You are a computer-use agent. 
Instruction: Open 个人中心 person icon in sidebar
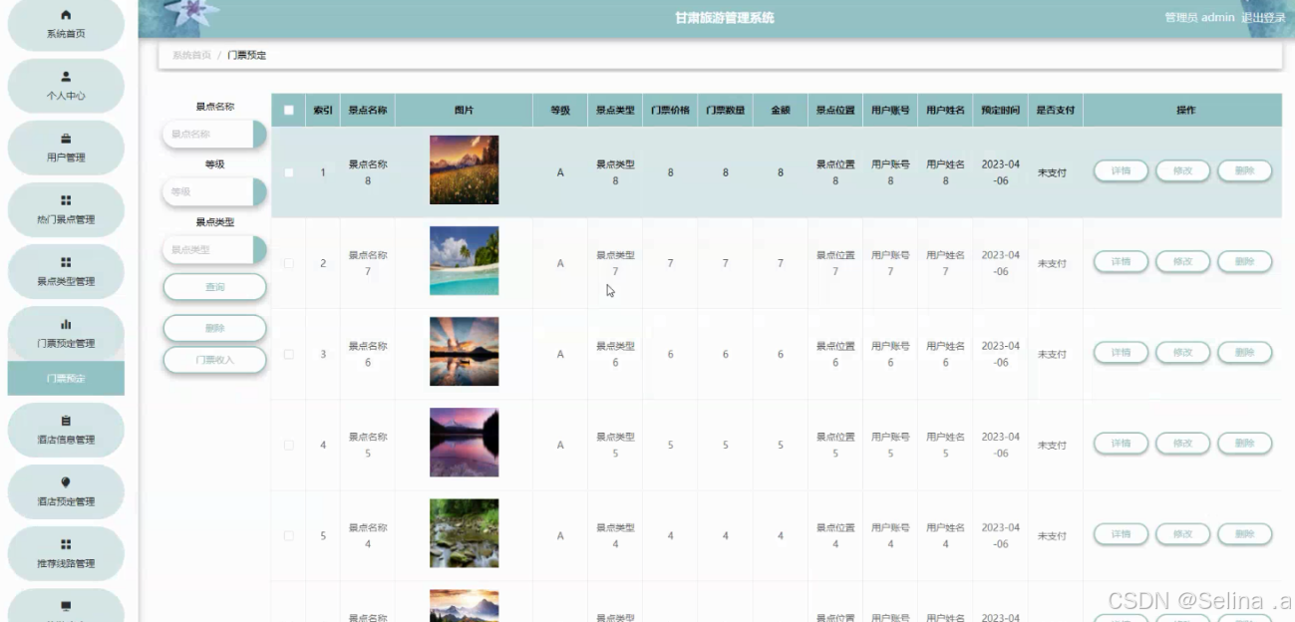coord(66,76)
